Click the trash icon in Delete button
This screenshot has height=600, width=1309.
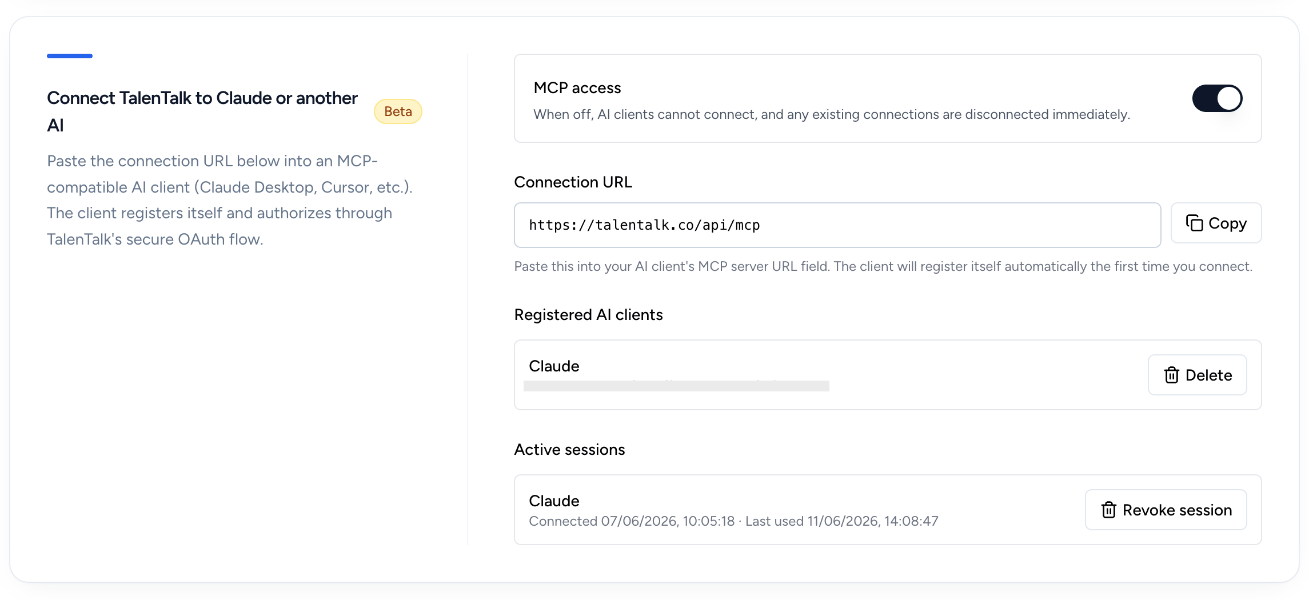tap(1171, 375)
